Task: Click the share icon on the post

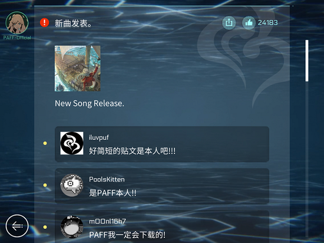Action: 229,22
